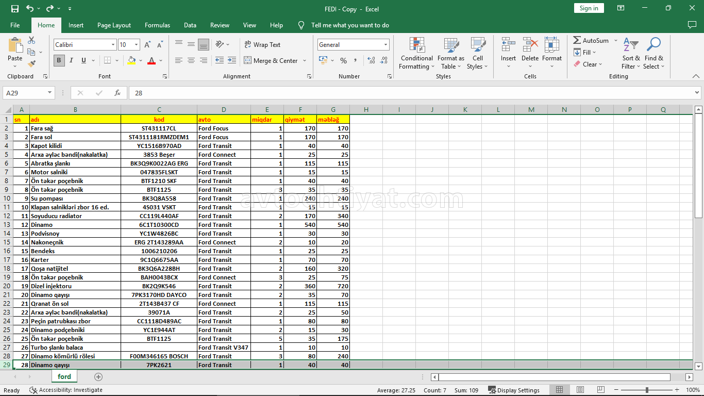Viewport: 704px width, 396px height.
Task: Toggle middle vertical alignment
Action: 191,44
